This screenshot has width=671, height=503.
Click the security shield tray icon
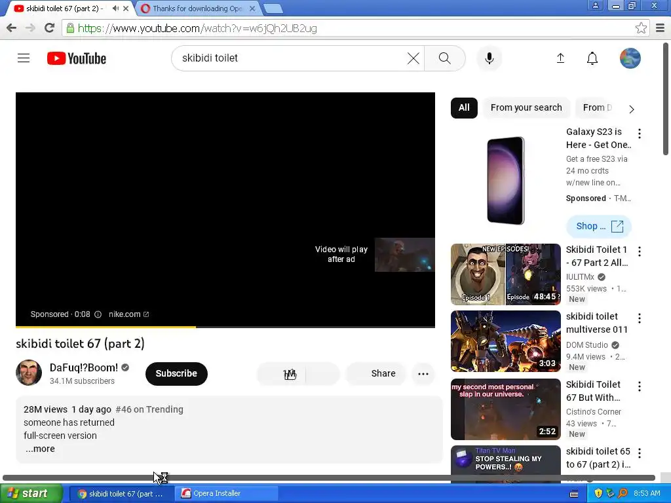click(598, 493)
